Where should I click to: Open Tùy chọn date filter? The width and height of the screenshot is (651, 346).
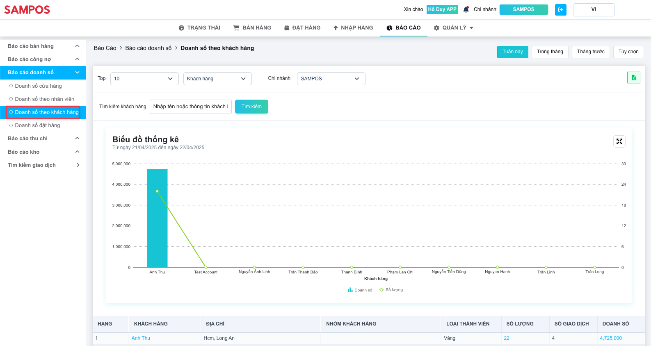tap(628, 52)
